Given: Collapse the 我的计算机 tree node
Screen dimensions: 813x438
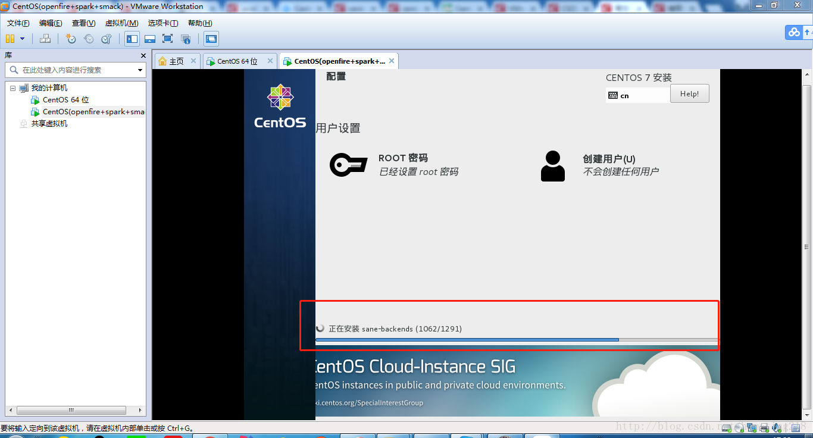Looking at the screenshot, I should pos(12,88).
